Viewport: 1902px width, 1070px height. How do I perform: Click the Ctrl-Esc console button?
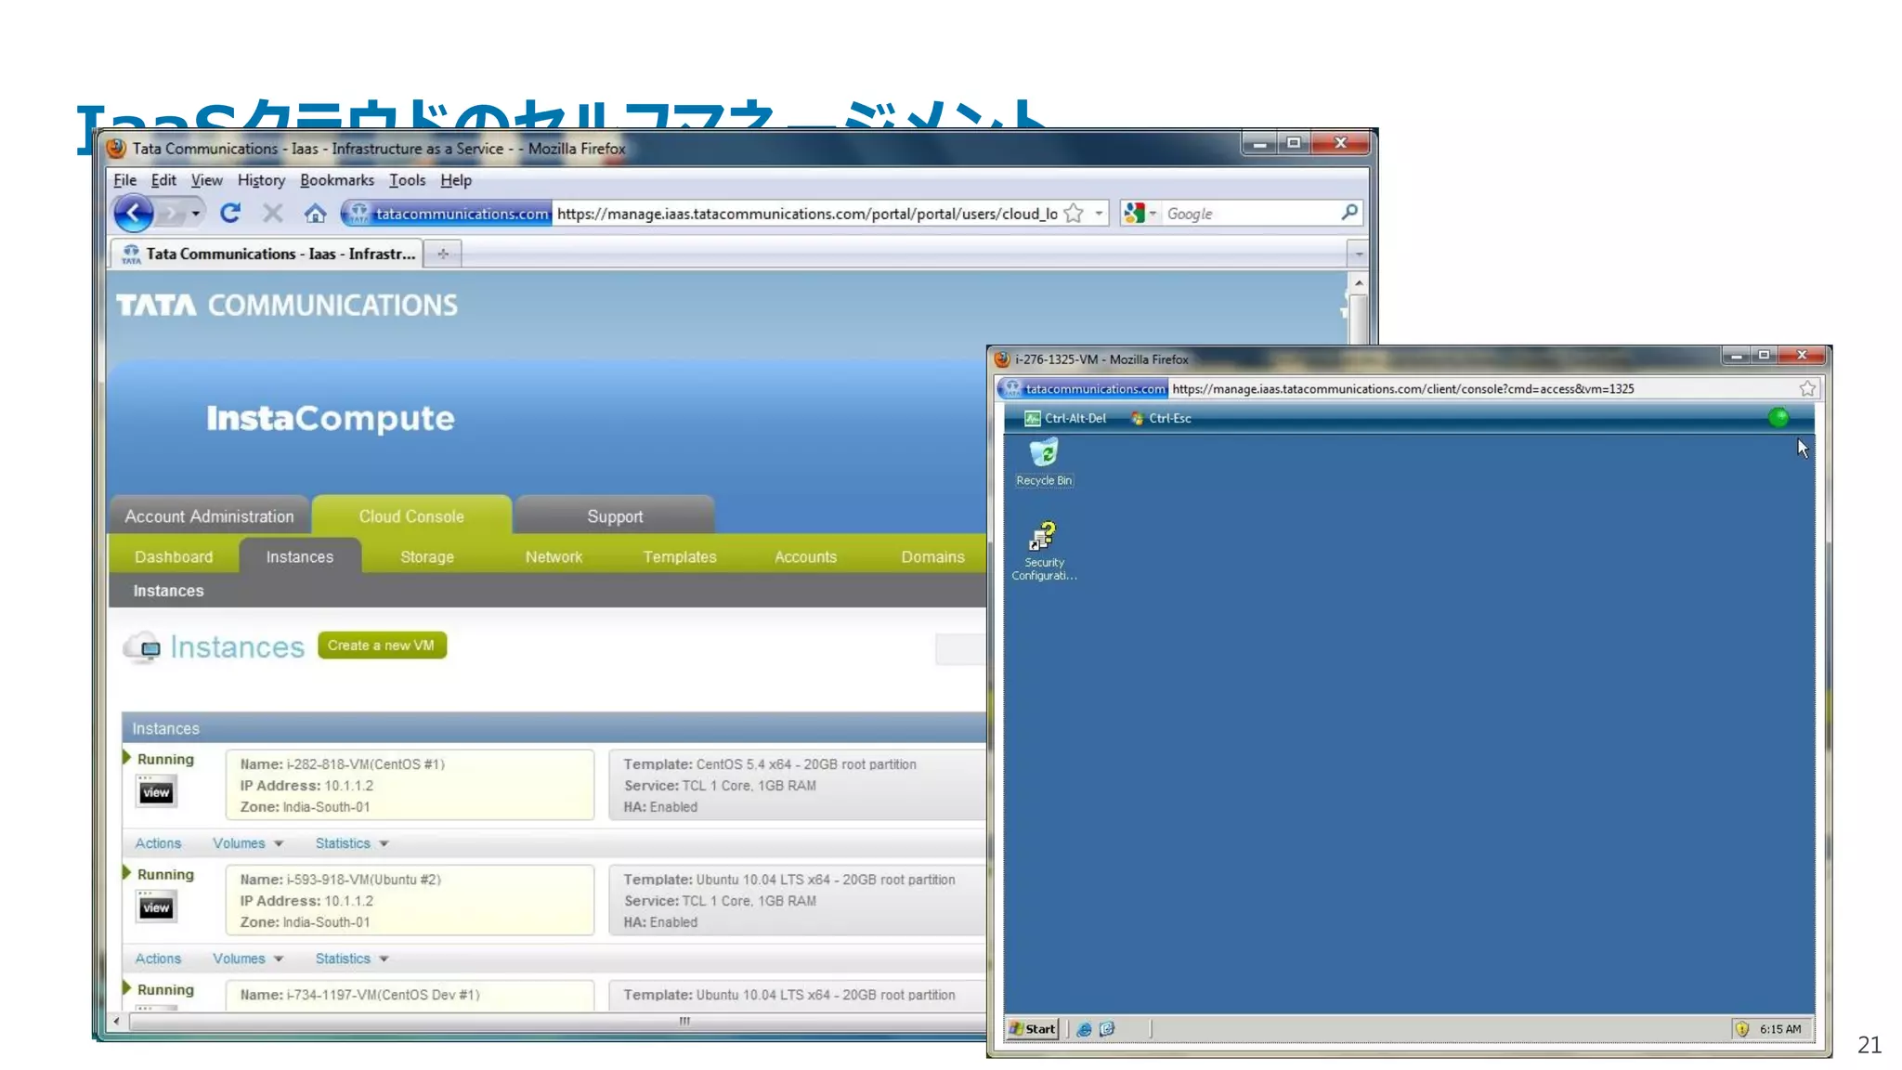(x=1161, y=418)
